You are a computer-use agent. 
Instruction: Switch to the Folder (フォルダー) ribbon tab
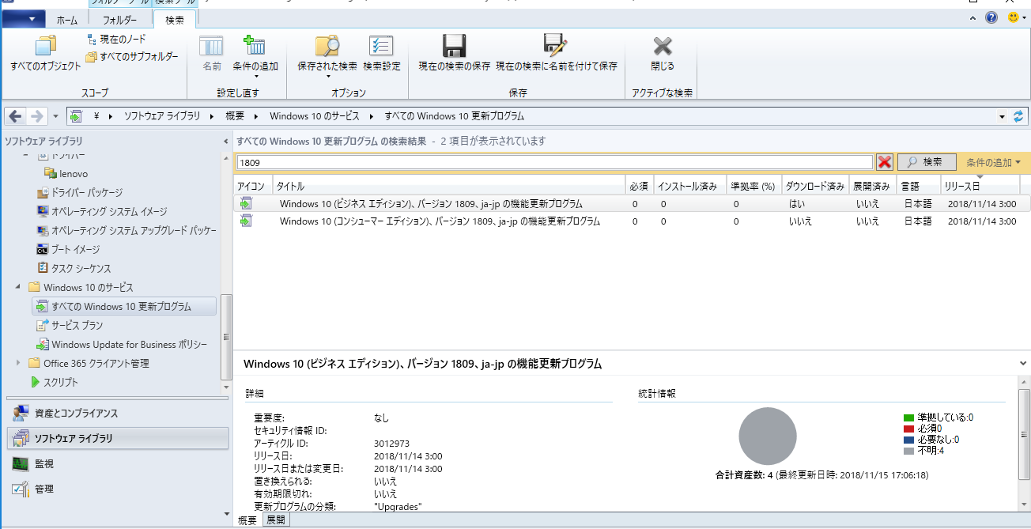tap(119, 20)
